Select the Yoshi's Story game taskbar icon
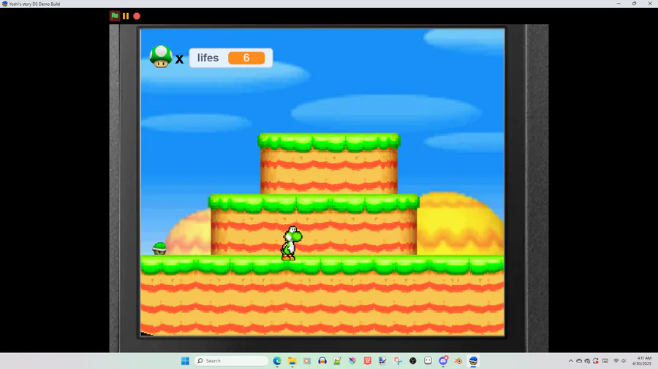The image size is (658, 369). click(x=473, y=361)
